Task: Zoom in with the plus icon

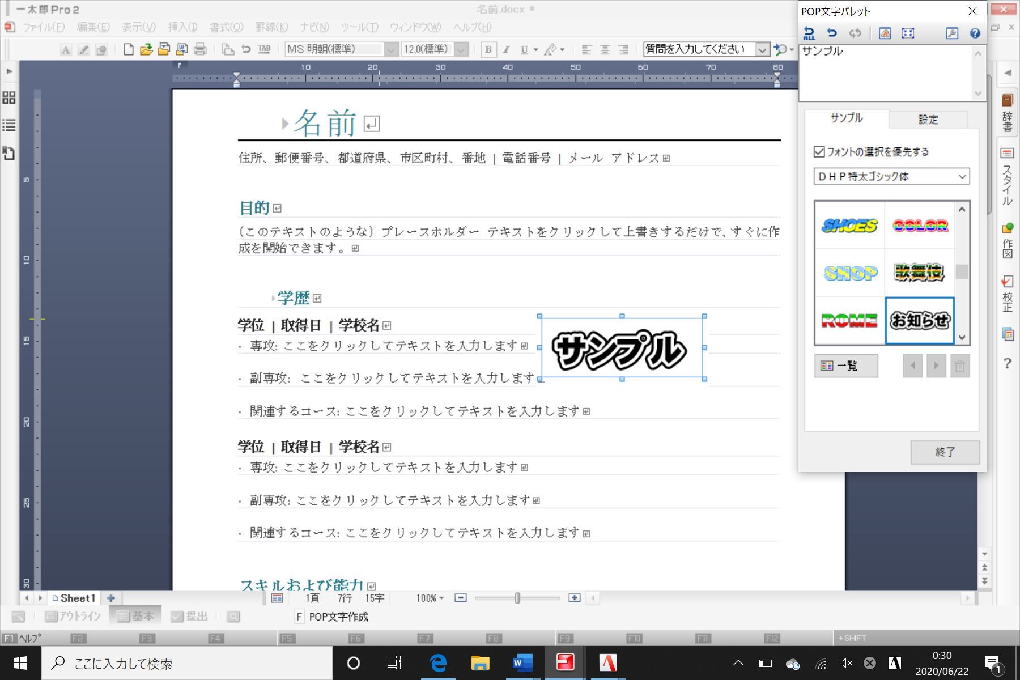Action: (x=575, y=598)
